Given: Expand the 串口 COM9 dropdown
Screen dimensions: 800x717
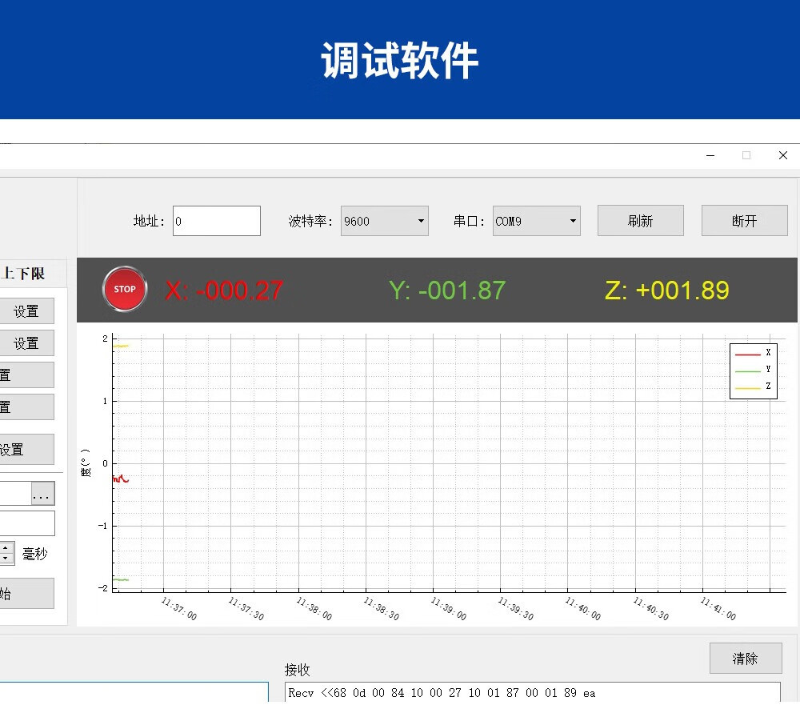Looking at the screenshot, I should 536,222.
